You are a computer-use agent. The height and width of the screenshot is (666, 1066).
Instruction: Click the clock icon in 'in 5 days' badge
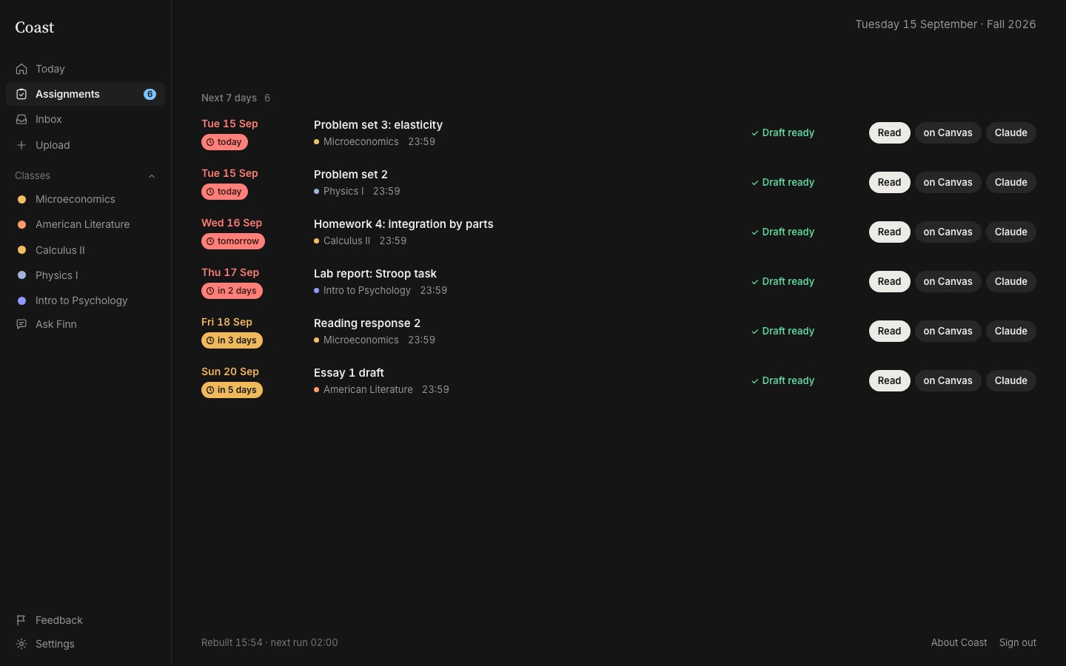[210, 390]
